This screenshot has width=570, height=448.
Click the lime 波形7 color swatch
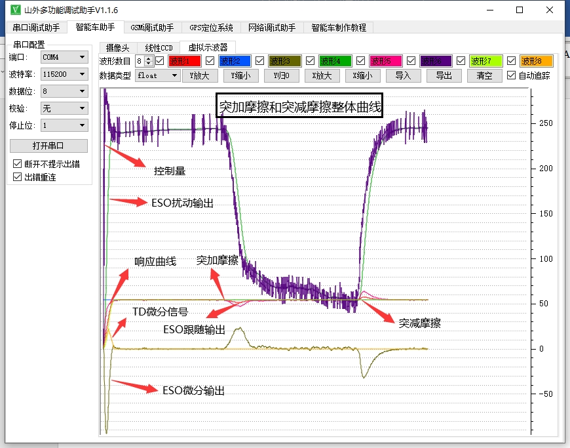486,61
